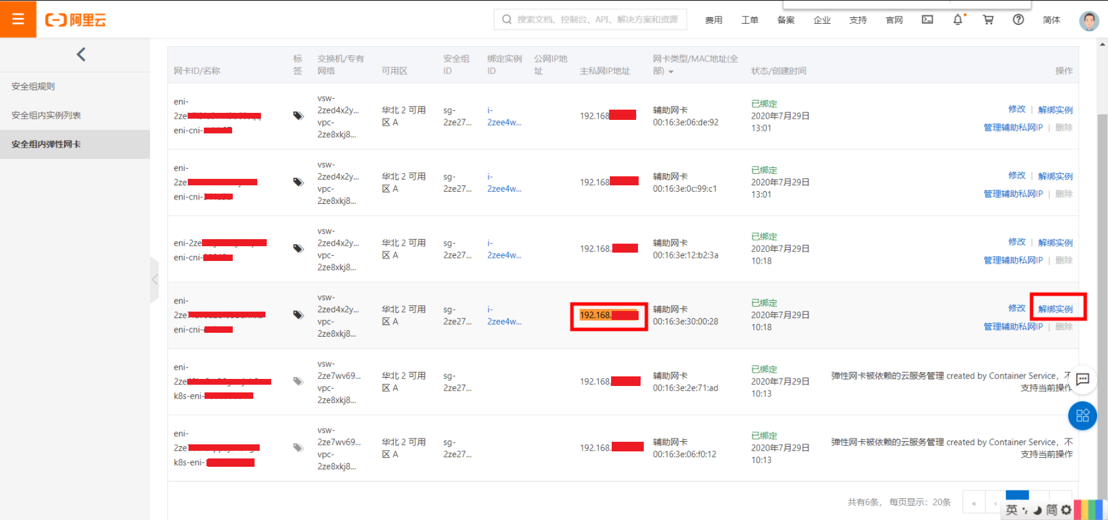Click 主私网IP地址 column header

[605, 71]
